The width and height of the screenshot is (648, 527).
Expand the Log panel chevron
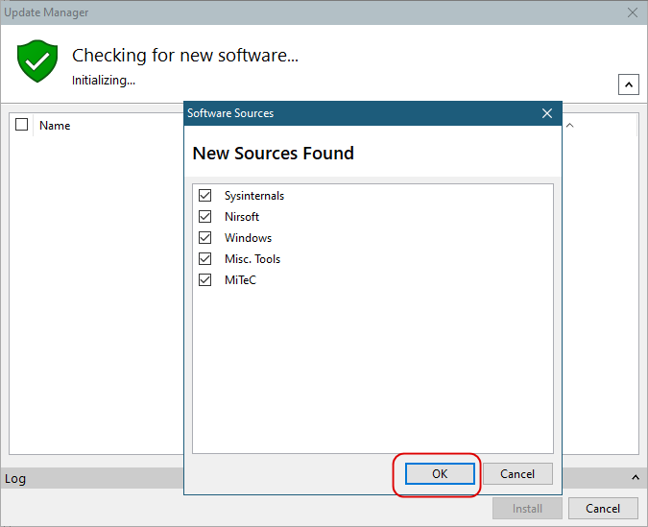636,478
